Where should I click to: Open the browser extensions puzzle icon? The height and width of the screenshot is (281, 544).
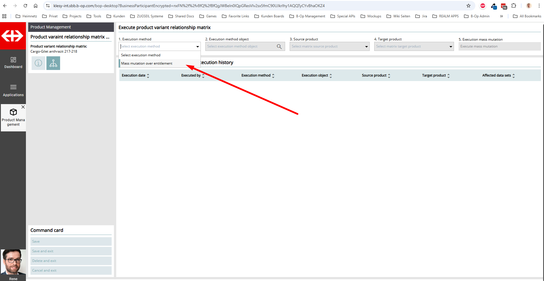(514, 6)
